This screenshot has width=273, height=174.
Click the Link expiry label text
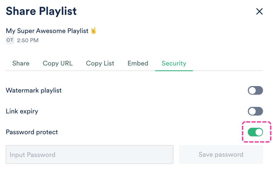coord(22,111)
